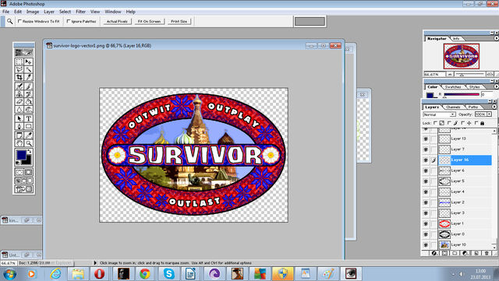Select the Magic Wand tool
499x281 pixels.
coord(28,69)
